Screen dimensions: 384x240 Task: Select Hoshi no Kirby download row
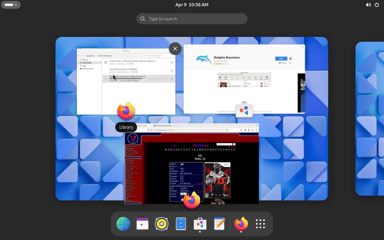click(x=139, y=62)
